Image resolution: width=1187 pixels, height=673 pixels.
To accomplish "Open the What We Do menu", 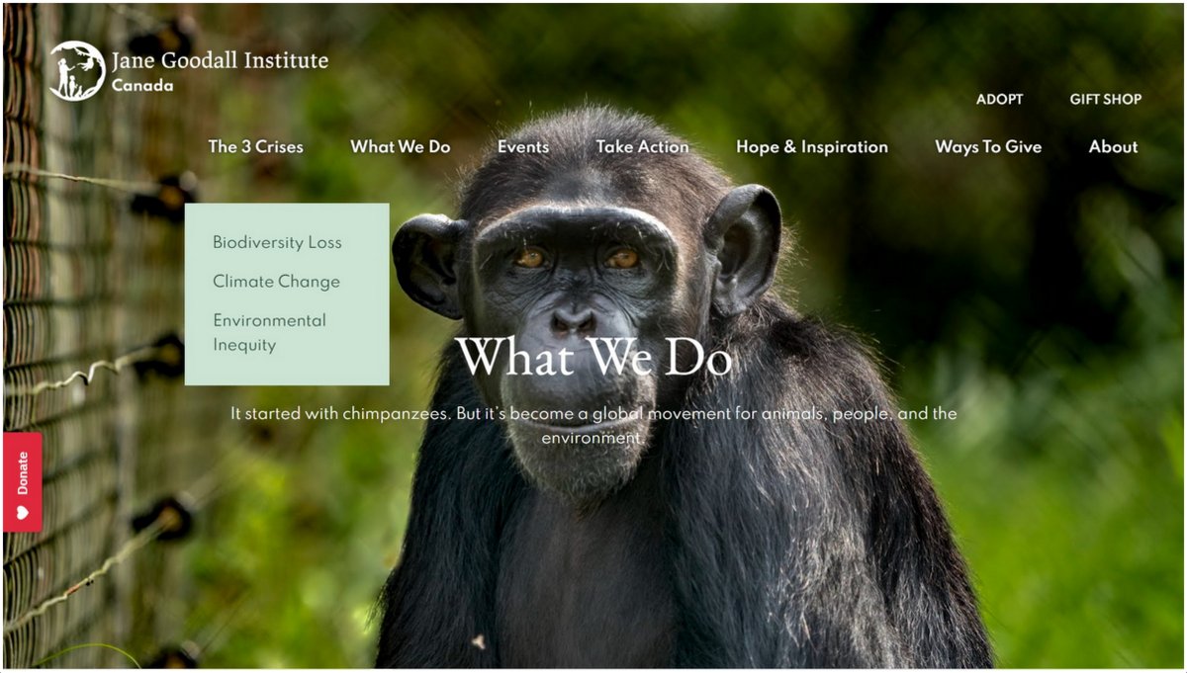I will point(400,146).
